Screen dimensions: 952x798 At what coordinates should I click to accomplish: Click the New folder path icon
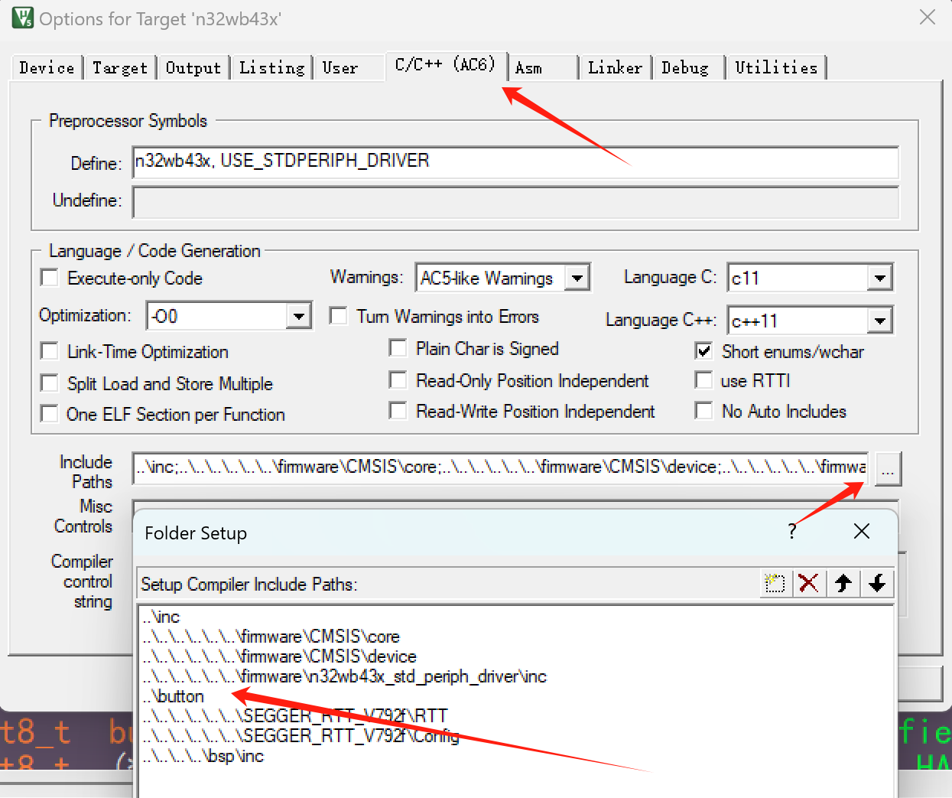pyautogui.click(x=775, y=584)
